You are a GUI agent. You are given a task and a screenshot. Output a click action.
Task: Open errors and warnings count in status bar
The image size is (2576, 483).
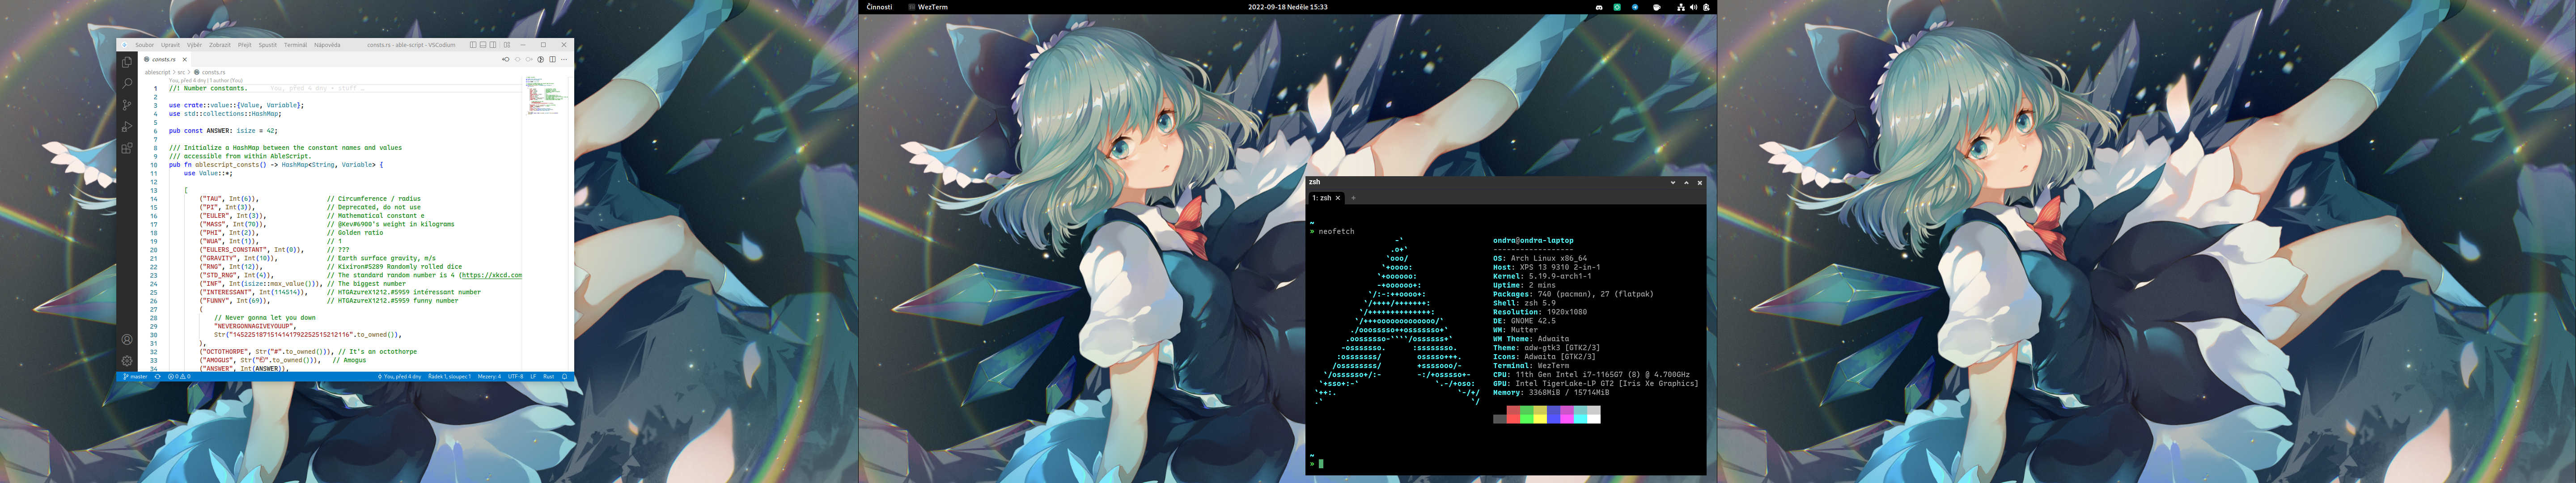[x=179, y=377]
